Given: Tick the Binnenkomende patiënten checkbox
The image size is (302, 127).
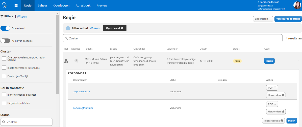Looking at the screenshot, I should coord(4,95).
